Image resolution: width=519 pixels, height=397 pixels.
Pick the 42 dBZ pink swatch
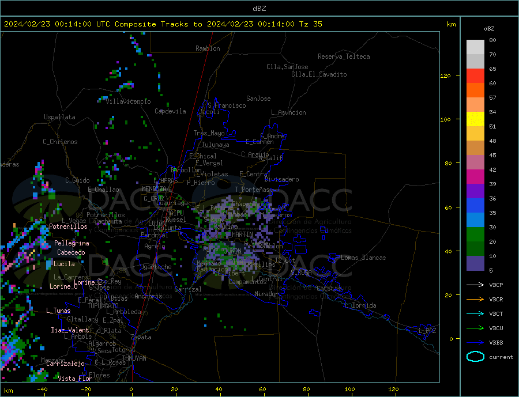pos(475,162)
